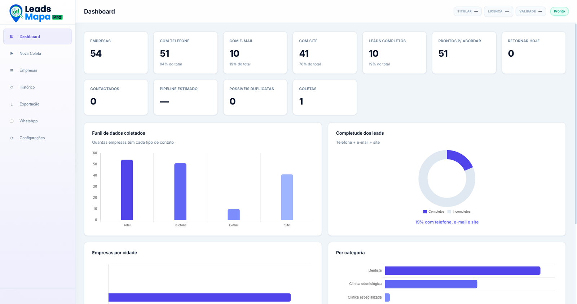Click the Empresas list icon
This screenshot has width=577, height=304.
[x=12, y=70]
